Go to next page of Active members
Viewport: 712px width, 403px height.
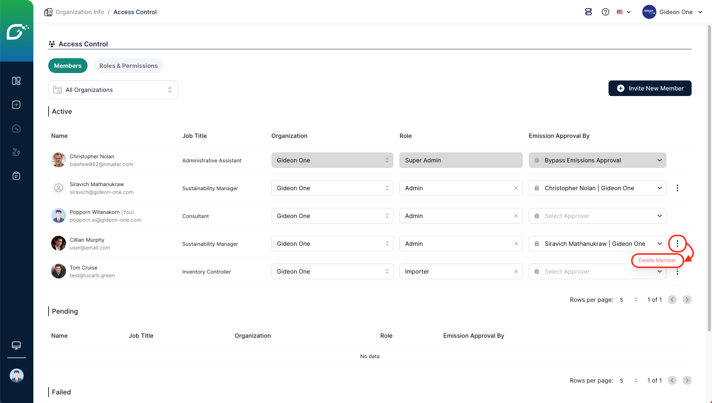tap(687, 300)
